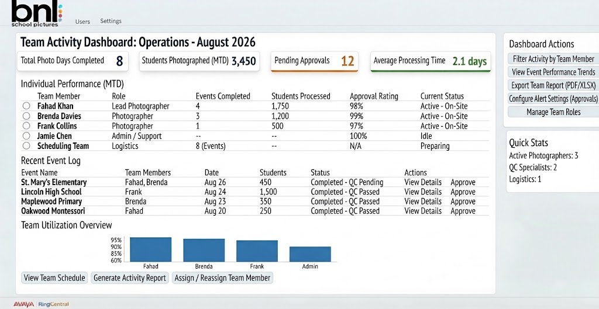Screen dimensions: 599x309
Task: Select the Scheduling Team radio button
Action: pyautogui.click(x=26, y=145)
